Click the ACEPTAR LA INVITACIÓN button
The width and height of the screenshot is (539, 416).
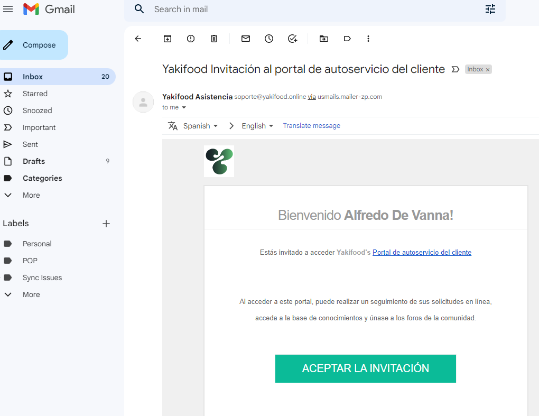(365, 368)
